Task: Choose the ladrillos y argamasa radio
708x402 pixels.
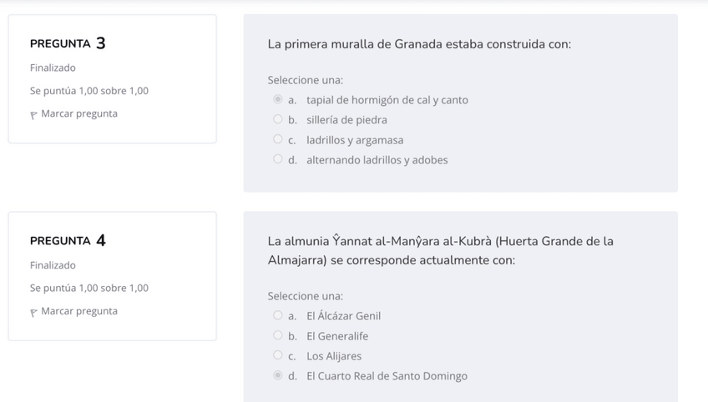Action: tap(278, 139)
